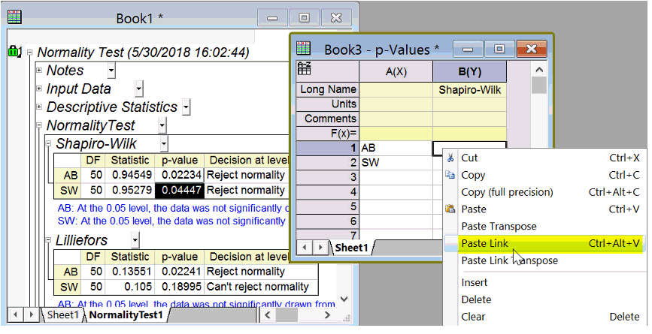
Task: Click the next-sheet arrow in Book1
Action: (x=31, y=315)
